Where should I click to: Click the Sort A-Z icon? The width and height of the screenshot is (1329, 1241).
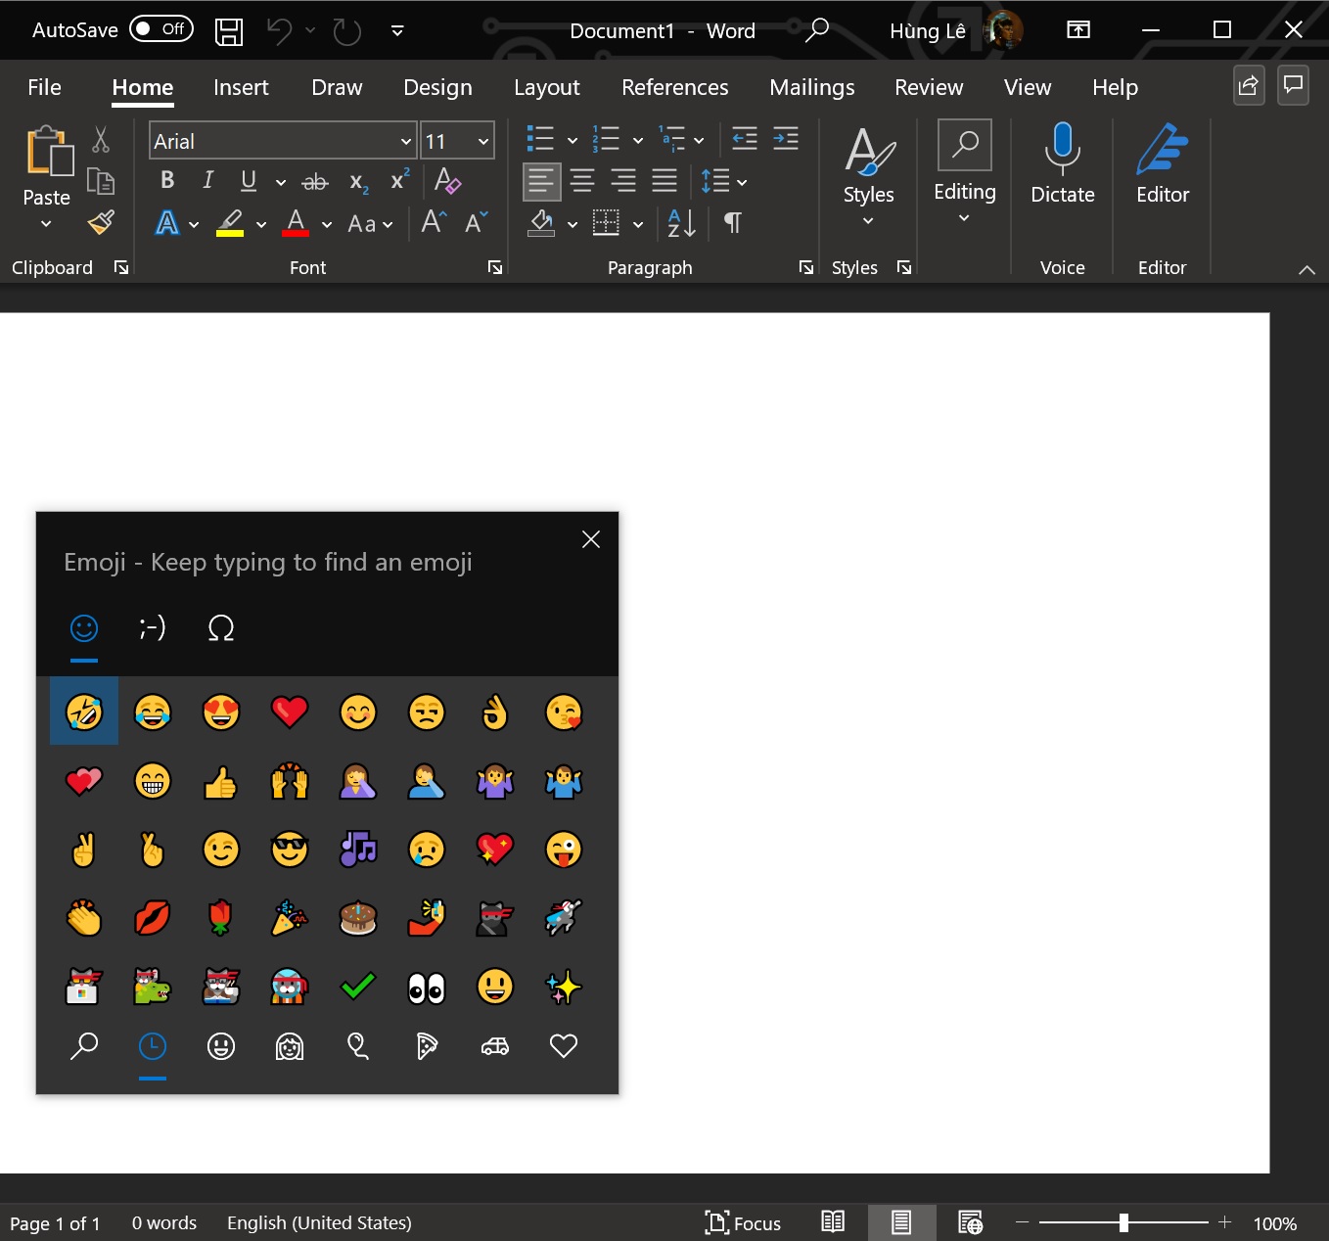681,223
